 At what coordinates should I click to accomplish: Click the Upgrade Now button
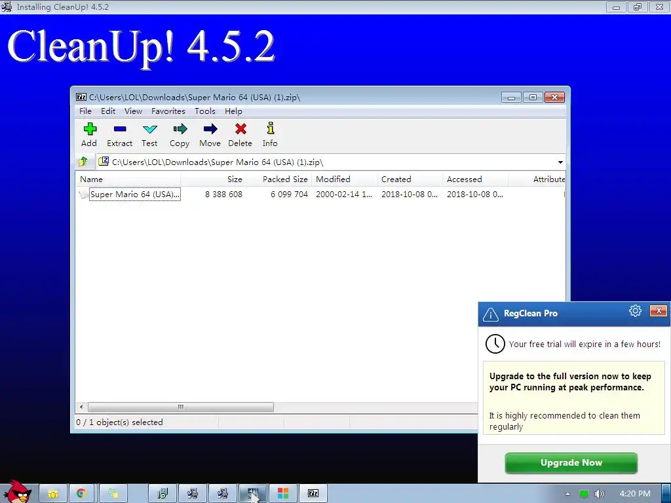571,463
